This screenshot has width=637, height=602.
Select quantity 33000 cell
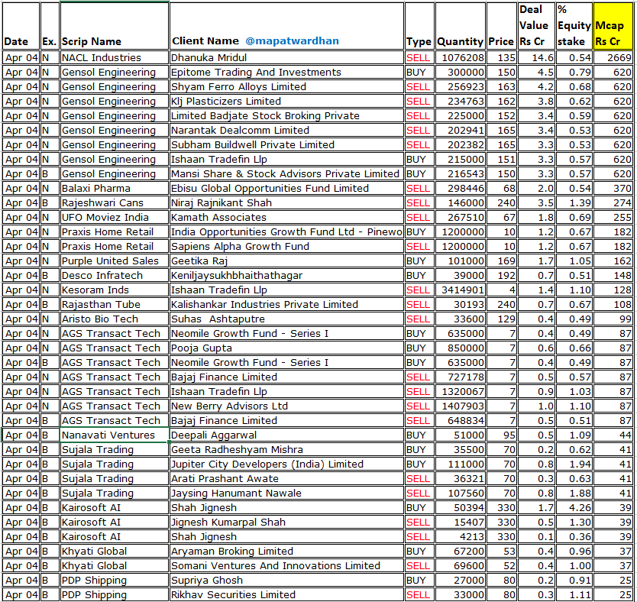(461, 594)
